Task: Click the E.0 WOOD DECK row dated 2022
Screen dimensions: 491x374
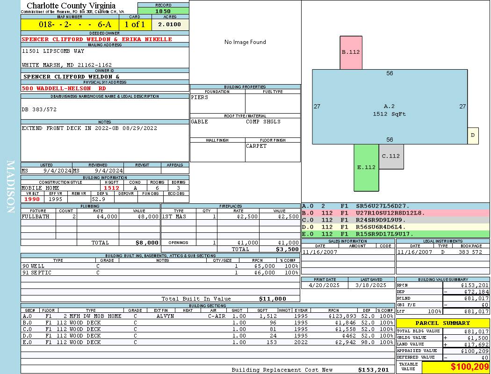Action: click(208, 342)
